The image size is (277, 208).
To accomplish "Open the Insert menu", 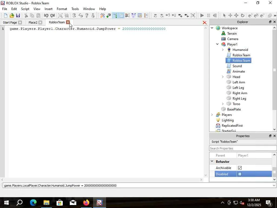I will [48, 9].
